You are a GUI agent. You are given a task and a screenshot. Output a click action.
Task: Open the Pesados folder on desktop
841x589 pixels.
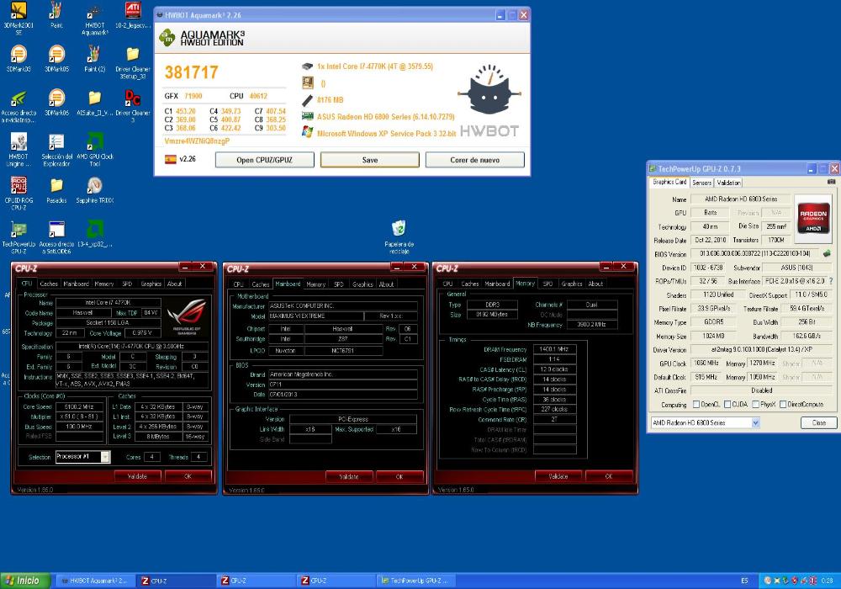tap(56, 189)
